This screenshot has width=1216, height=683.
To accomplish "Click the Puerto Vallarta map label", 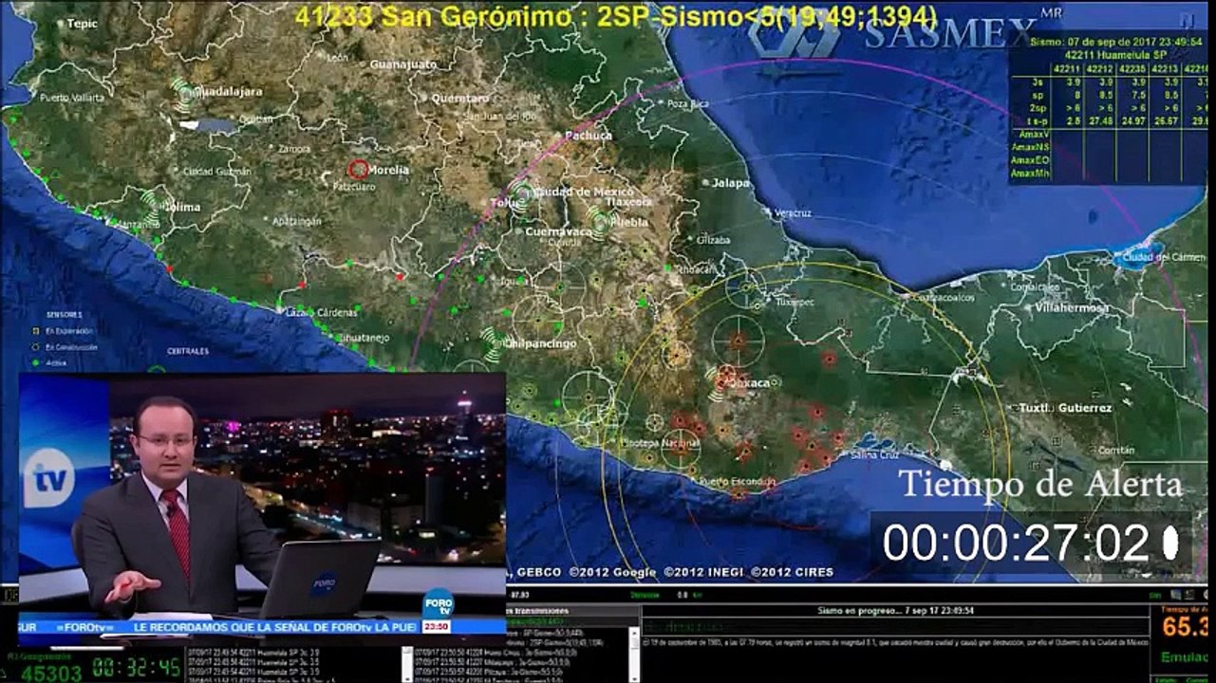I will [73, 97].
